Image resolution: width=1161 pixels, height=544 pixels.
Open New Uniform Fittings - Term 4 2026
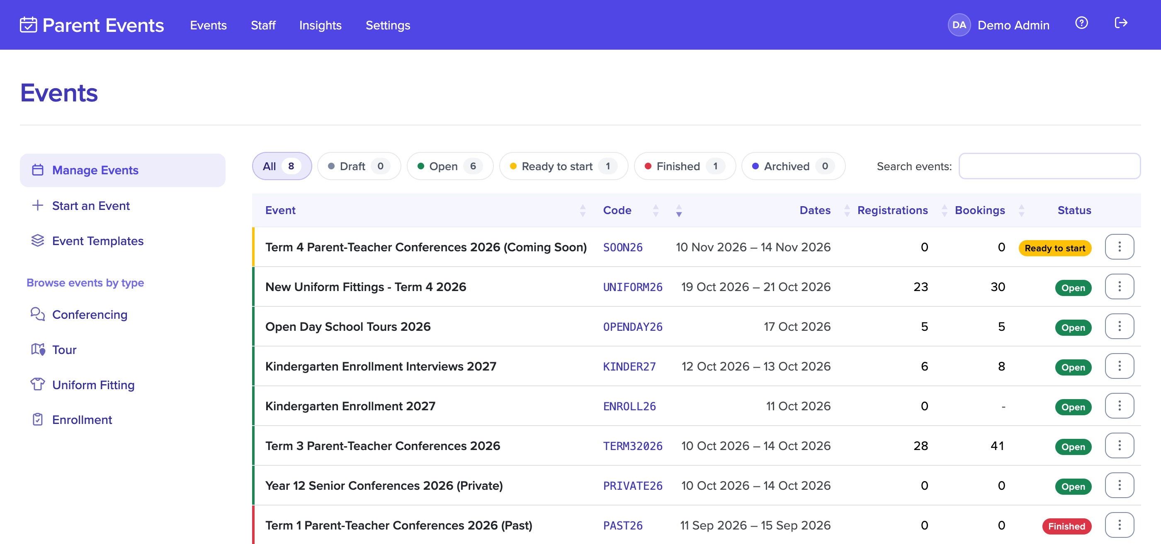[366, 286]
